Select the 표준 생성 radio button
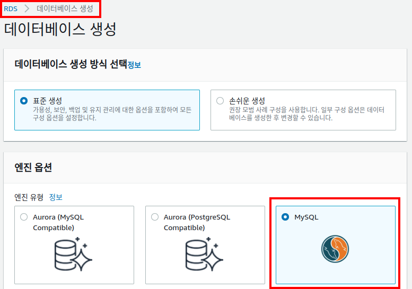 click(24, 101)
